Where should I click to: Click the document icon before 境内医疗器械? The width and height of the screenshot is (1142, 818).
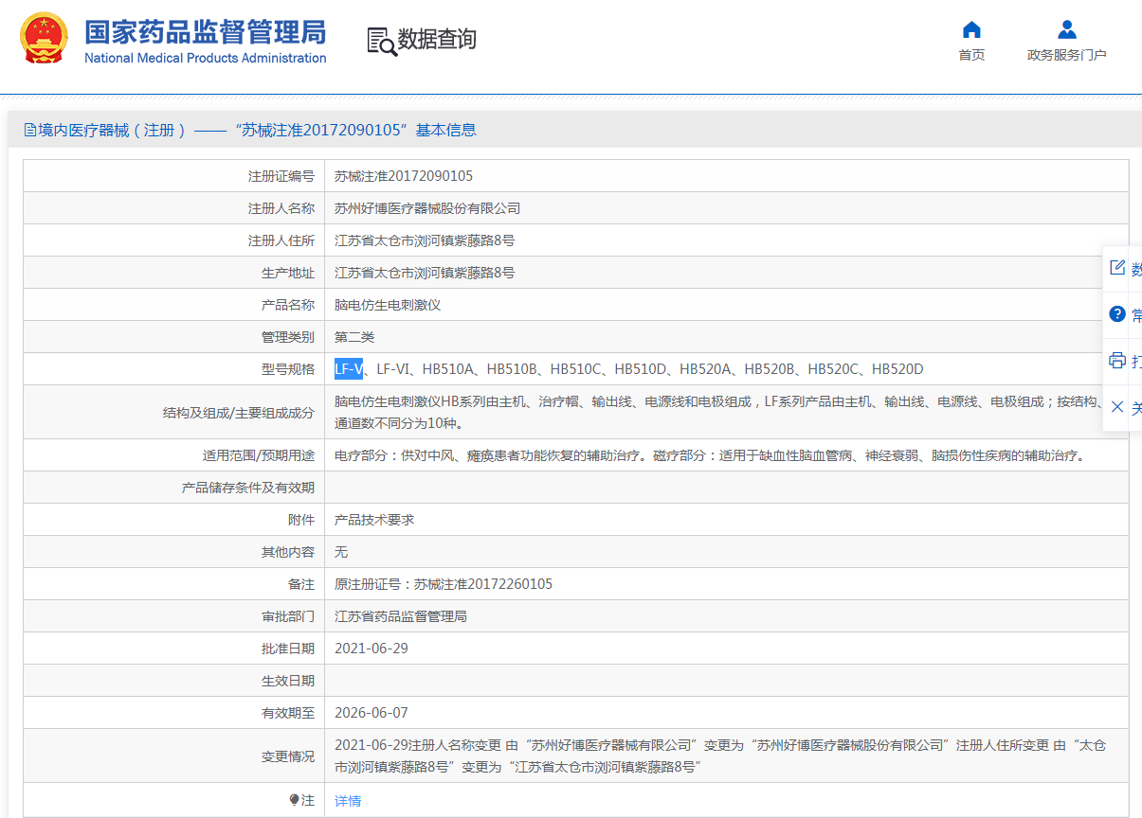click(30, 130)
